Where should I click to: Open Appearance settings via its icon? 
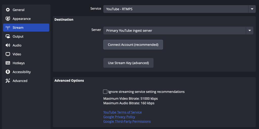click(8, 19)
